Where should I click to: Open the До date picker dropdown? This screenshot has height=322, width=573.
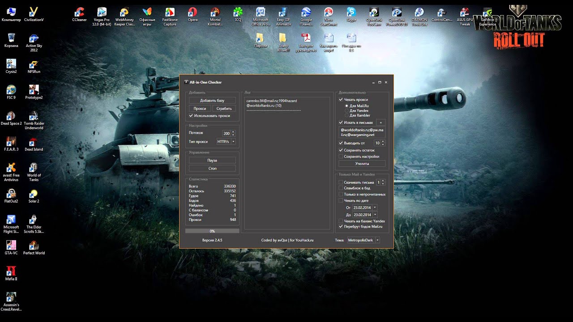tap(375, 215)
